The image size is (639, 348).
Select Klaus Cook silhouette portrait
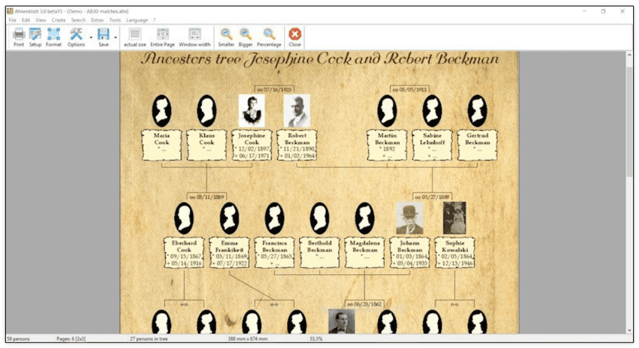tap(207, 111)
